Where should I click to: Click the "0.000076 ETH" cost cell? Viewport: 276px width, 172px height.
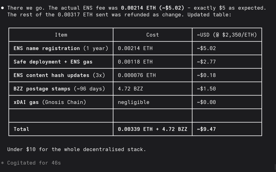pos(137,75)
